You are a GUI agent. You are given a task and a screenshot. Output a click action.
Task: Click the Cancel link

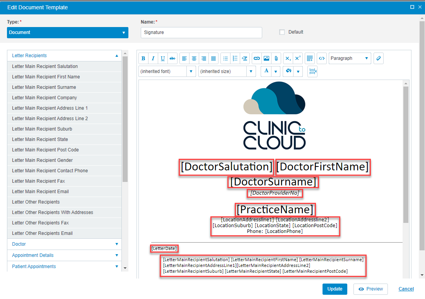tap(406, 289)
